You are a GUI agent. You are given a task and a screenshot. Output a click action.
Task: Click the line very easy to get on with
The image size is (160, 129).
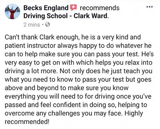click(x=78, y=63)
